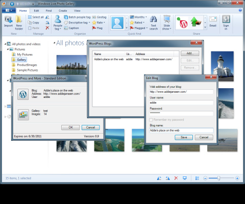Click rotate left icon in status bar
245x204 pixels.
click(x=159, y=178)
